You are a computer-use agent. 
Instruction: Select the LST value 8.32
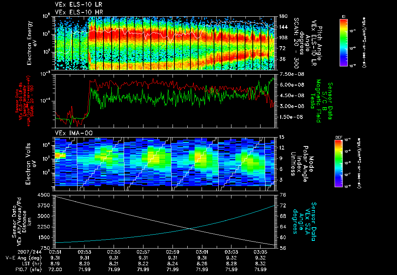[261, 264]
